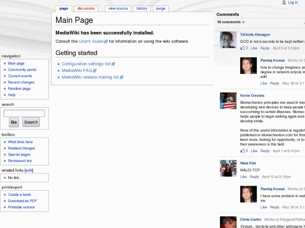This screenshot has height=228, width=305.
Task: Open Related changes in toolbox
Action: coord(21,148)
